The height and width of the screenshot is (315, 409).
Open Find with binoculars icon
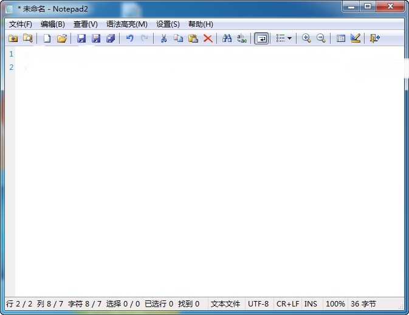click(x=227, y=39)
